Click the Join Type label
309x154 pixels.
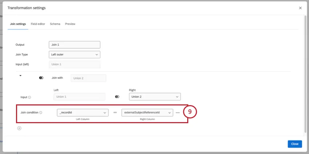point(22,54)
